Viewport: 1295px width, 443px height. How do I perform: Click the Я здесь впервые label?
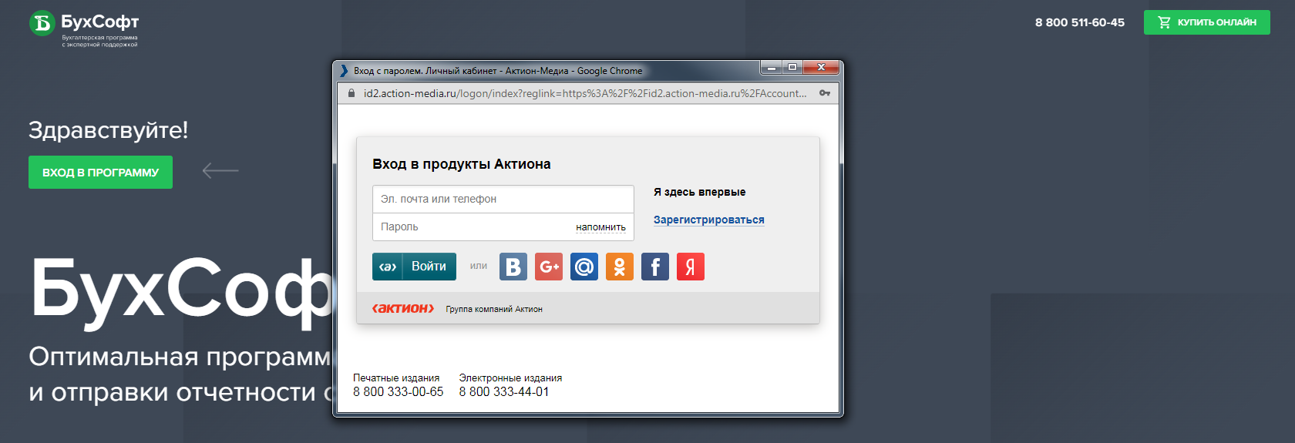pyautogui.click(x=700, y=192)
